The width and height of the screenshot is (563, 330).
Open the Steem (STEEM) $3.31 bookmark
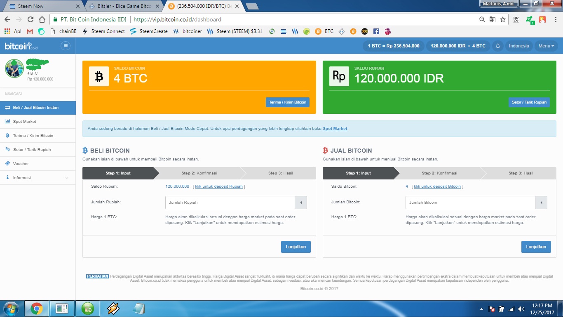coord(235,31)
